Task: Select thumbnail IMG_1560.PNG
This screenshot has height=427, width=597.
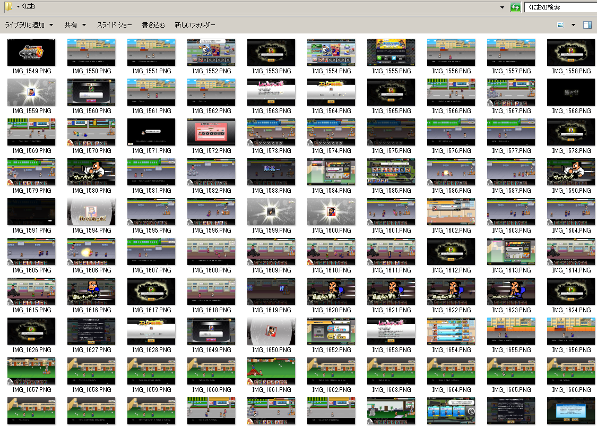Action: 91,92
